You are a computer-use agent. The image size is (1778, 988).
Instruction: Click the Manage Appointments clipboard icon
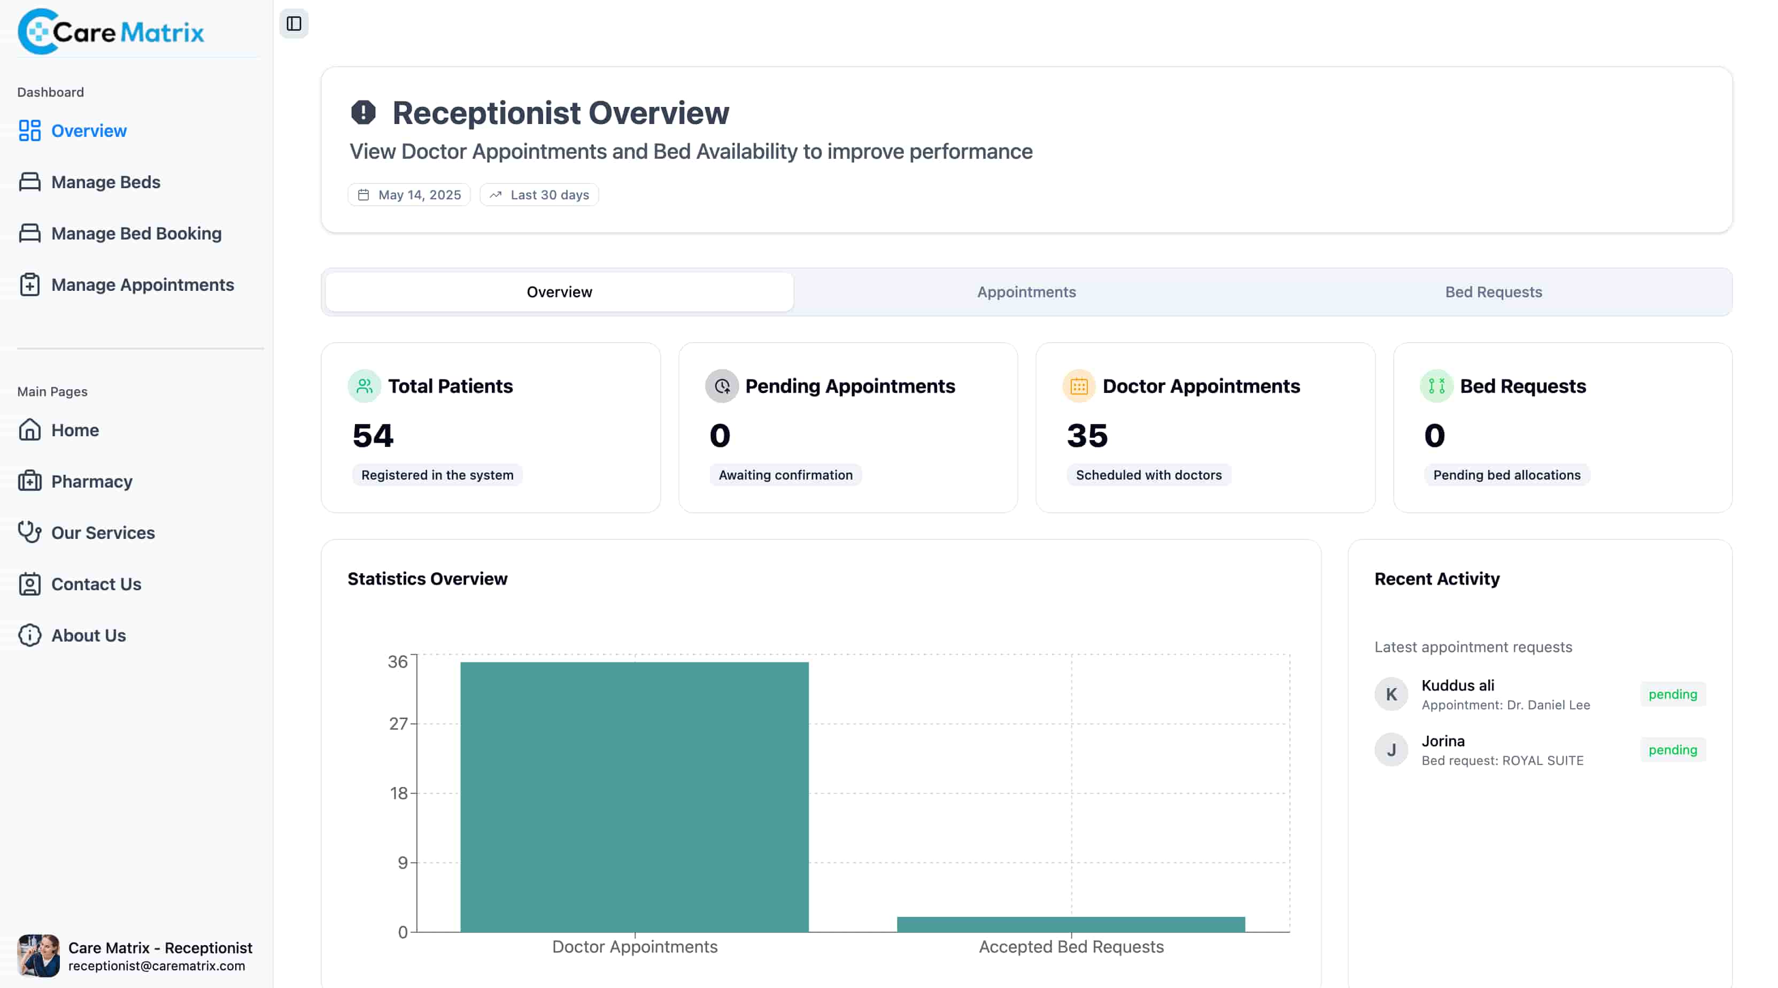(30, 284)
